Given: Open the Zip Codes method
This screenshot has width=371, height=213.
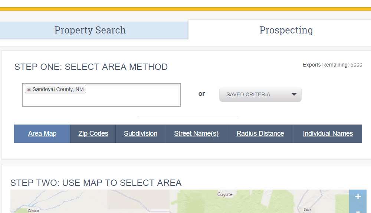Looking at the screenshot, I should 93,133.
